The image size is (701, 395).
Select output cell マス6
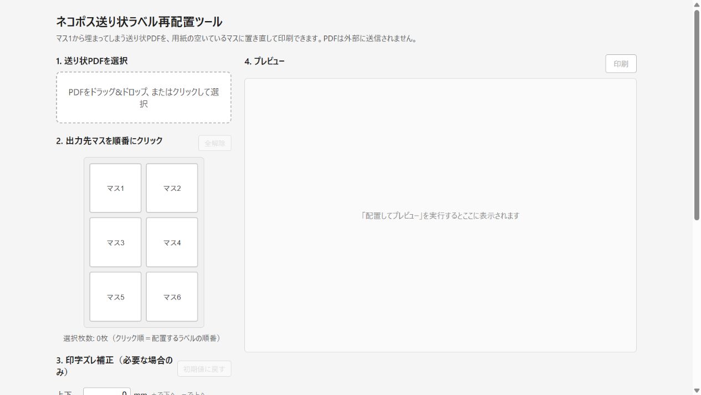click(172, 297)
